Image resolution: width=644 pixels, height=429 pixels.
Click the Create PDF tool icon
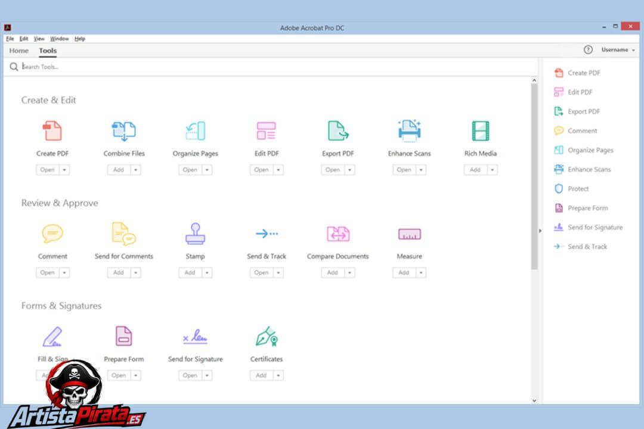(x=52, y=130)
